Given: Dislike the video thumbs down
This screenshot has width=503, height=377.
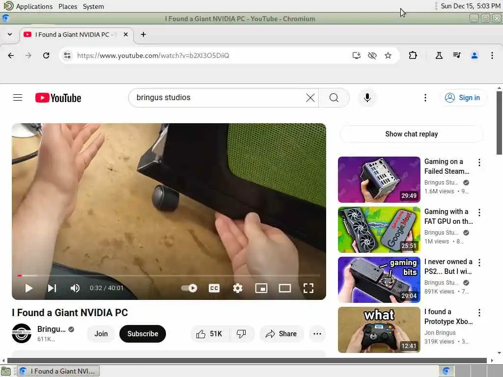Looking at the screenshot, I should 241,334.
